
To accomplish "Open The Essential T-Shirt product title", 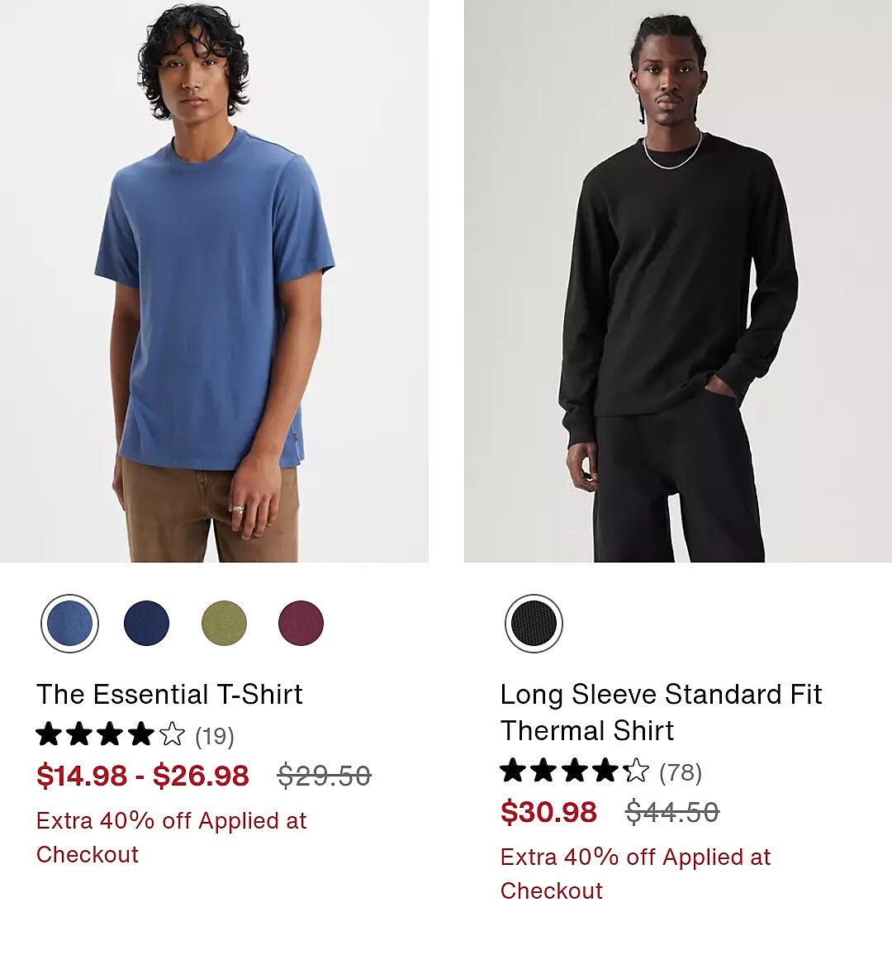I will pyautogui.click(x=169, y=695).
